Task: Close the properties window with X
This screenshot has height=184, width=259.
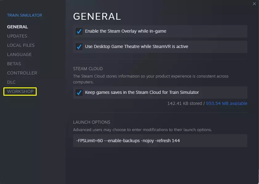Action: click(x=254, y=4)
